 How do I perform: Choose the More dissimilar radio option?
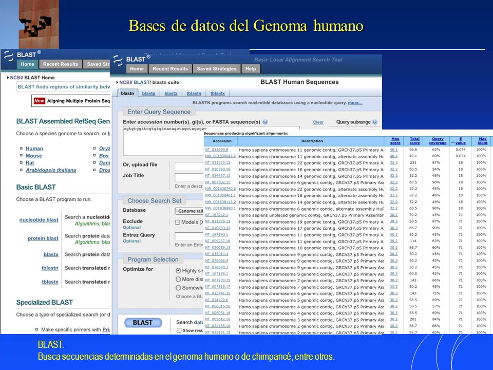(178, 279)
